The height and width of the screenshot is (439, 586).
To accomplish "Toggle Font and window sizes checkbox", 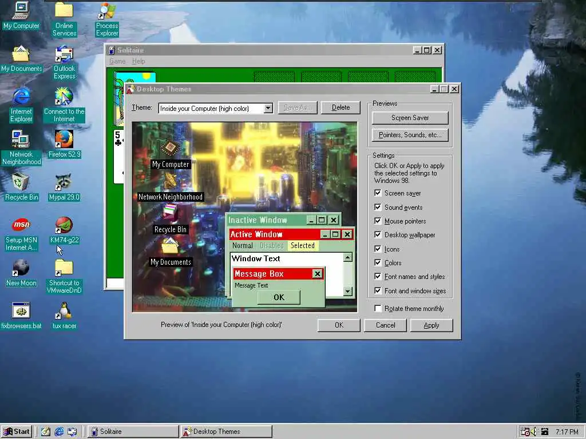I will (378, 291).
